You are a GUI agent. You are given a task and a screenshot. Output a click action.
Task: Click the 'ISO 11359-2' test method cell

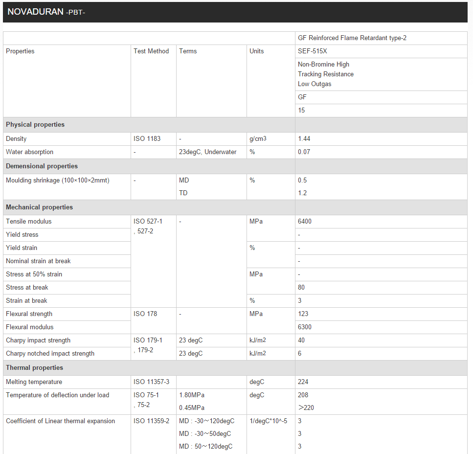pos(154,434)
